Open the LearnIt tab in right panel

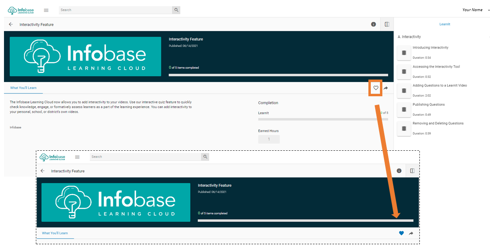(445, 24)
